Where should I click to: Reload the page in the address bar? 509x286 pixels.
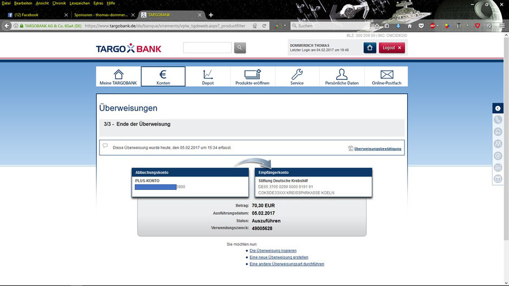tap(264, 26)
